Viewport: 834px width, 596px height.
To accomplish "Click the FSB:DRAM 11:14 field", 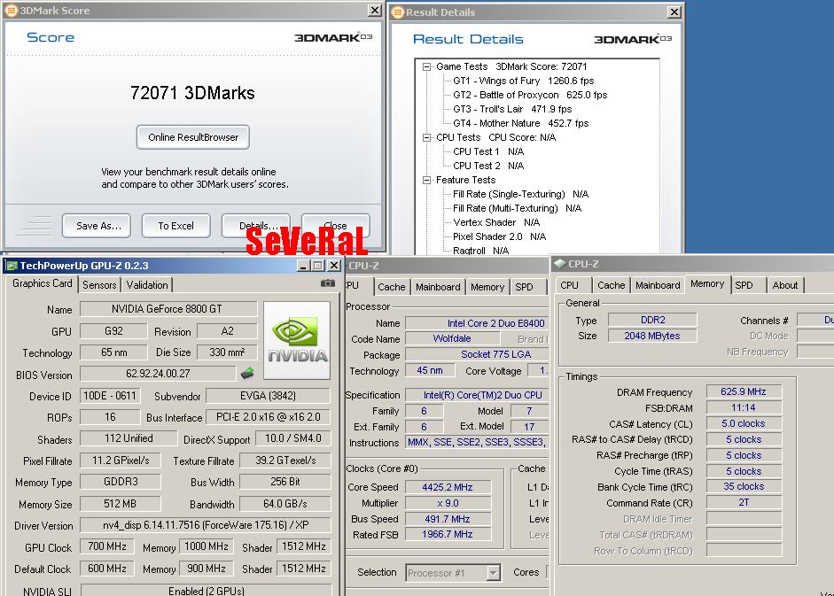I will [744, 407].
